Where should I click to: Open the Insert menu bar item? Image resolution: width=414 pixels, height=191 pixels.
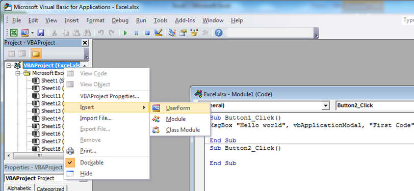click(x=71, y=20)
